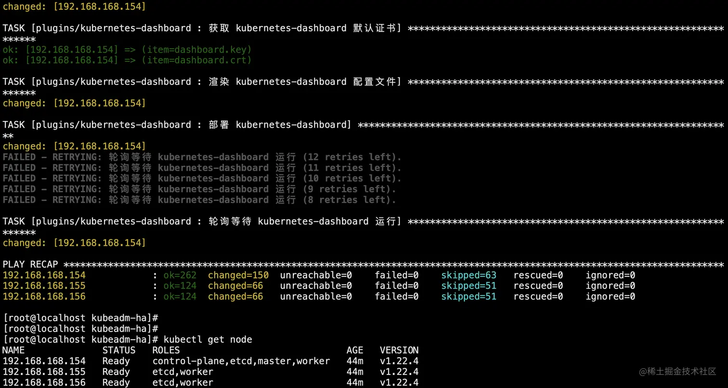Image resolution: width=728 pixels, height=388 pixels.
Task: Click the "9 retries left" retry line
Action: tap(199, 189)
